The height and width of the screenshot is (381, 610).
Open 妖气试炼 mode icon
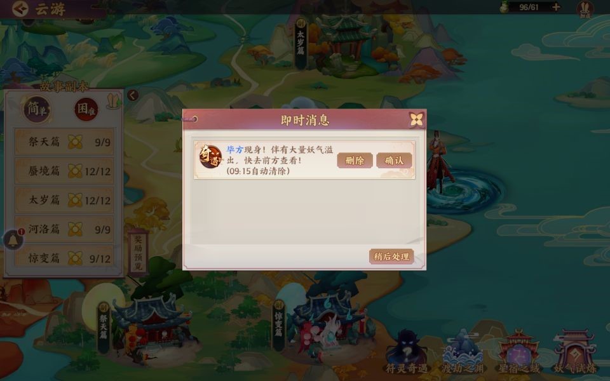pos(574,352)
